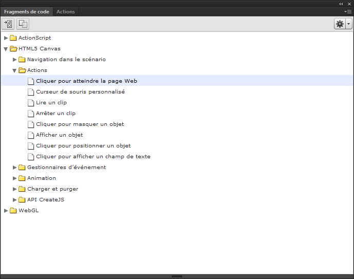Switch to the Actions tab

point(66,12)
